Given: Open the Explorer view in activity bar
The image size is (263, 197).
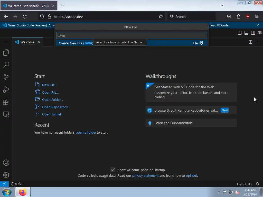Looking at the screenshot, I should point(6,53).
